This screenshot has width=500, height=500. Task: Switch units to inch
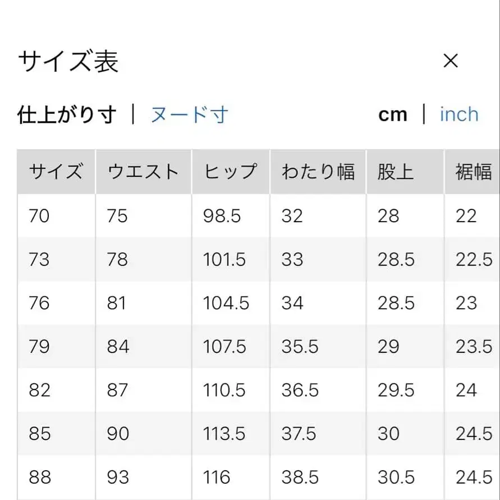click(x=458, y=114)
